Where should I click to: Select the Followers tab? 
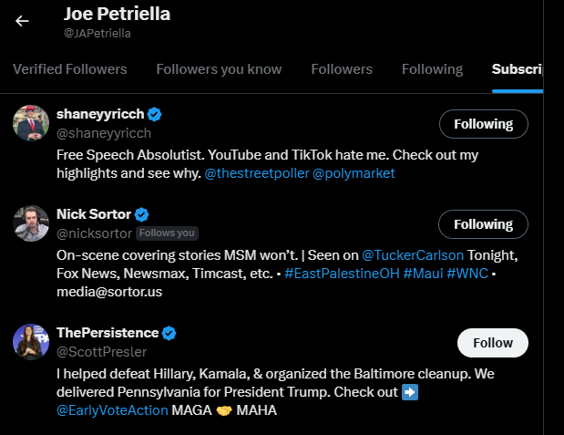[x=342, y=69]
